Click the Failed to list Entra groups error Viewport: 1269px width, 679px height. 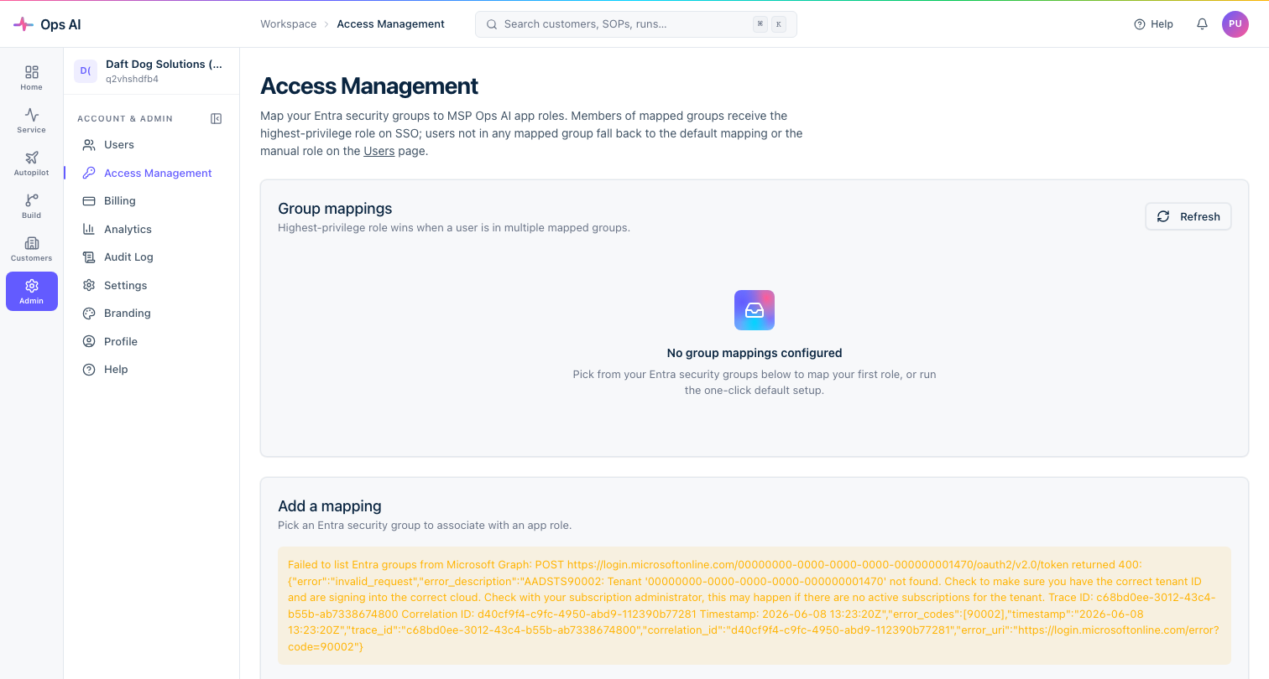(755, 606)
